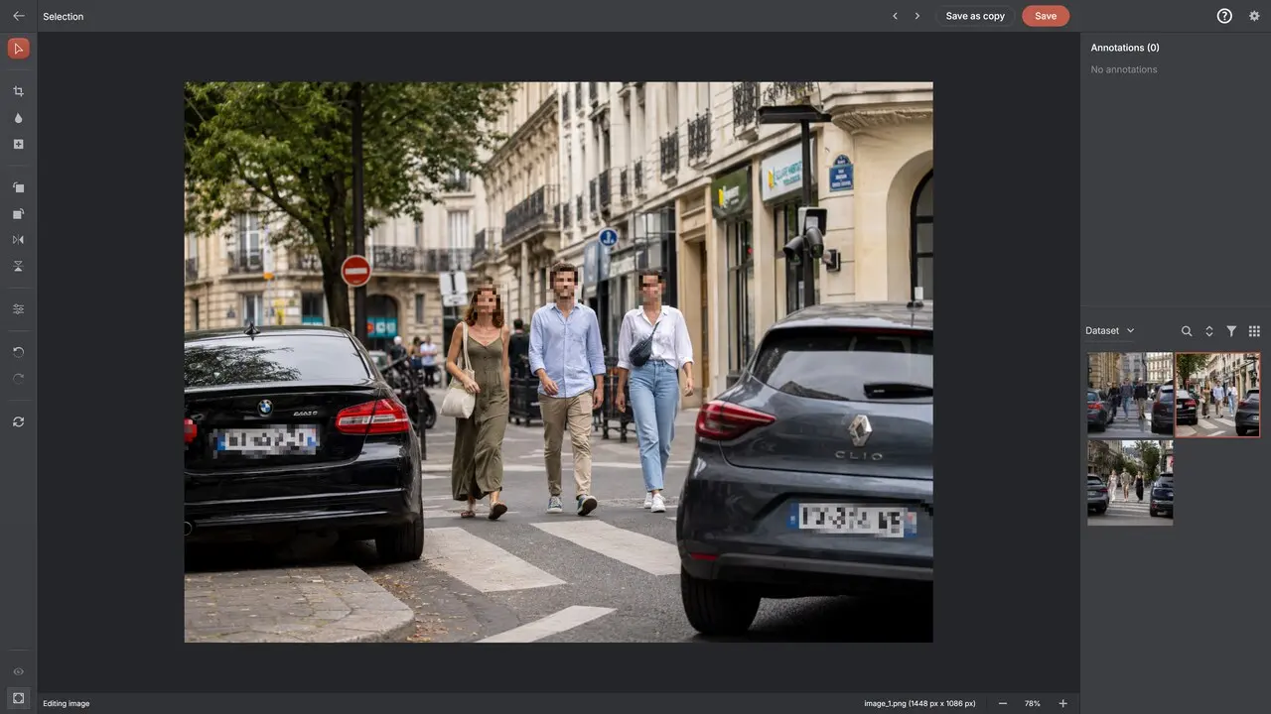Go to the next image

[917, 16]
